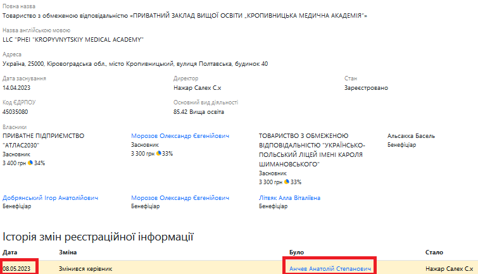Open beneficiary link Добрянський Ігор Анатолійович
The height and width of the screenshot is (274, 478).
click(x=50, y=198)
